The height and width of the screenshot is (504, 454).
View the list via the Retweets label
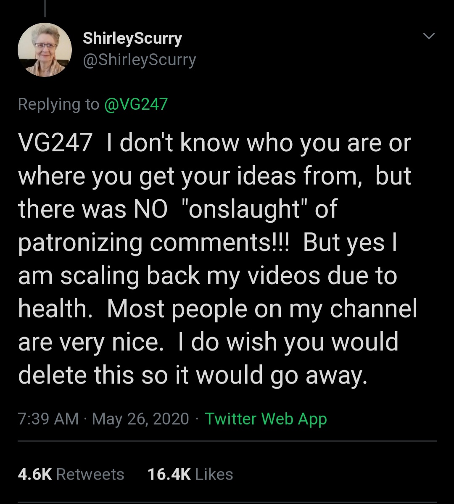[90, 474]
